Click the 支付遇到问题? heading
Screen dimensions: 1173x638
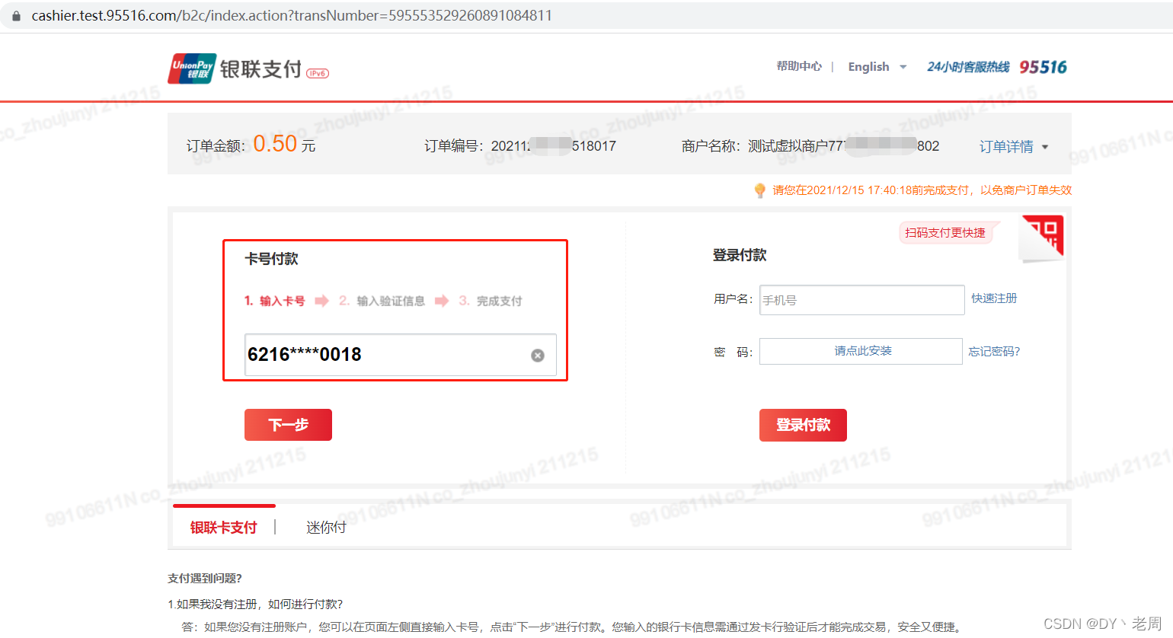[205, 579]
